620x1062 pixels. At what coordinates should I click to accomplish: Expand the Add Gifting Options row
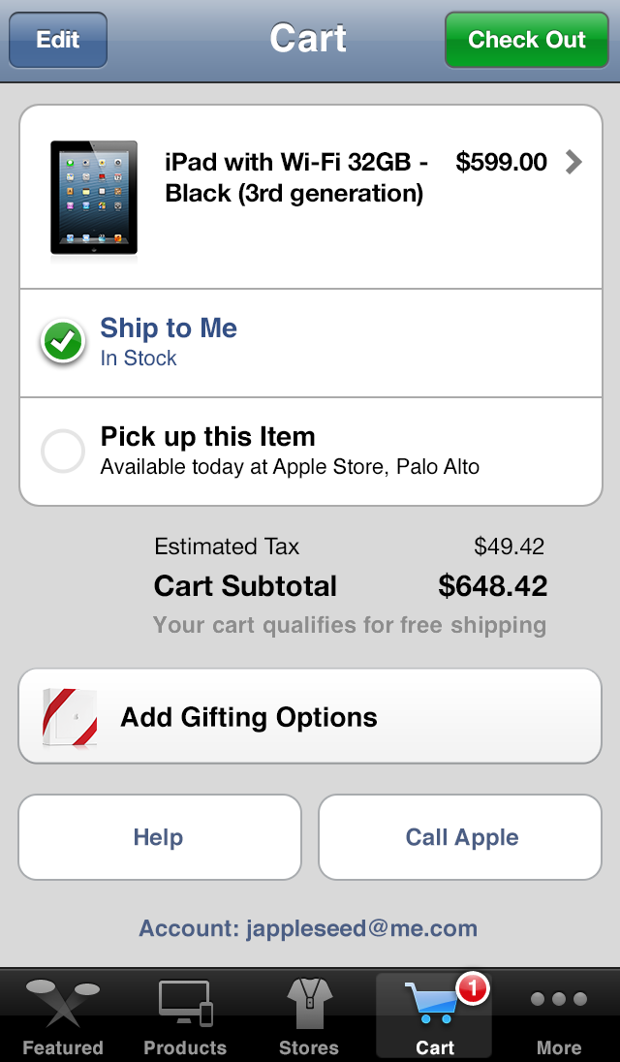tap(310, 717)
